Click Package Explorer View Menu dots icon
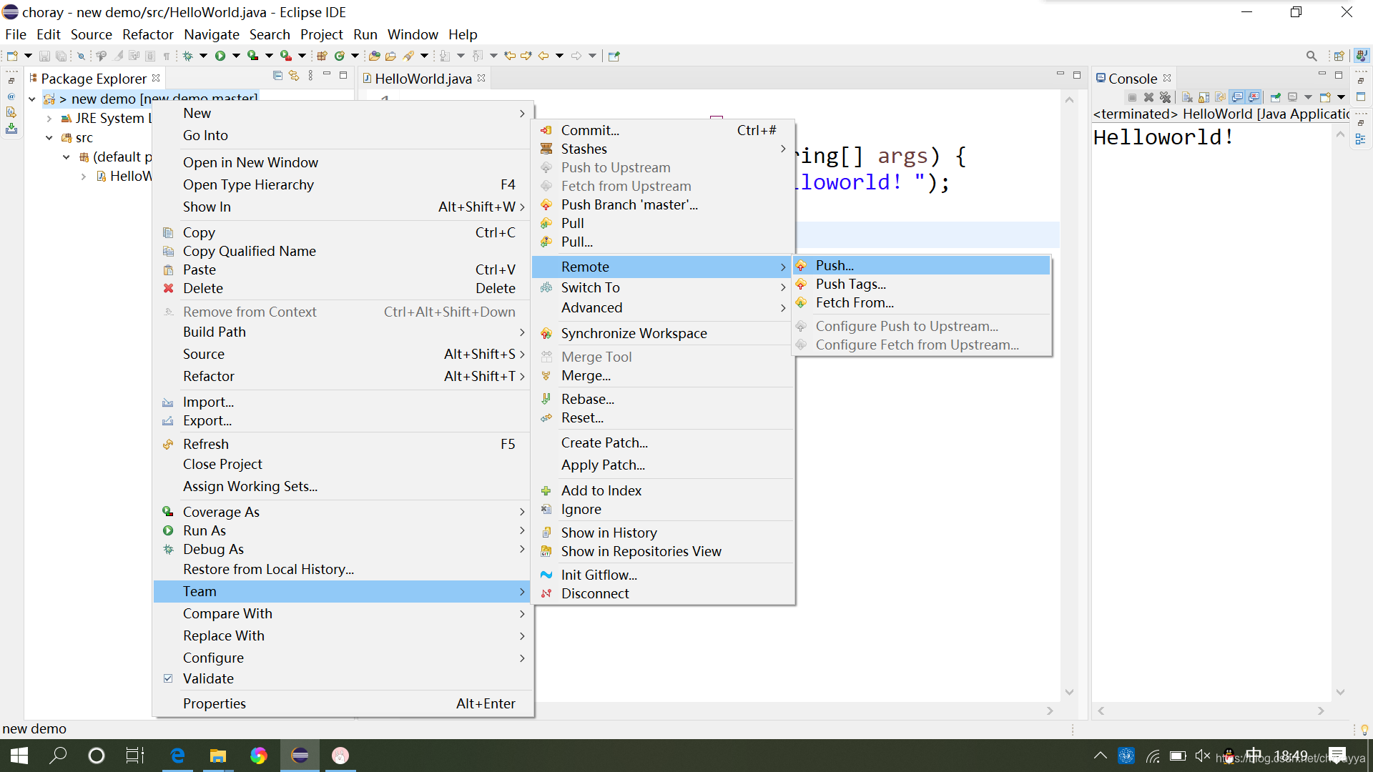 point(310,76)
